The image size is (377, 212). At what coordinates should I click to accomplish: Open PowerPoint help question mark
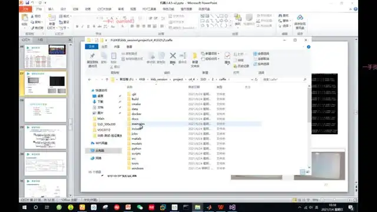pyautogui.click(x=355, y=9)
